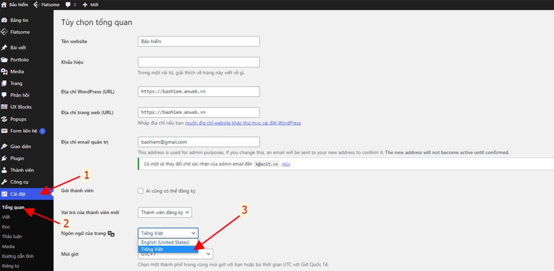554x271 pixels.
Task: Click the Giao diện brush icon
Action: [x=4, y=146]
